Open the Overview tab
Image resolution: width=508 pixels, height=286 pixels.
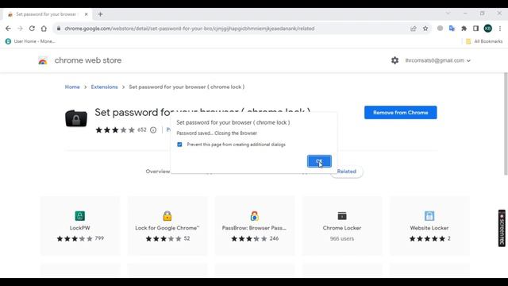(x=158, y=172)
